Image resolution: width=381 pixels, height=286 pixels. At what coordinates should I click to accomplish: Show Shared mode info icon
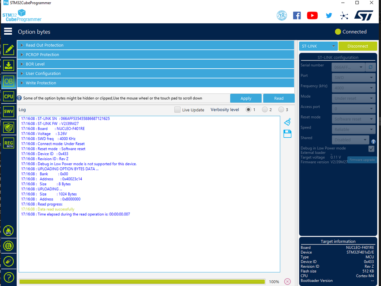click(x=373, y=141)
